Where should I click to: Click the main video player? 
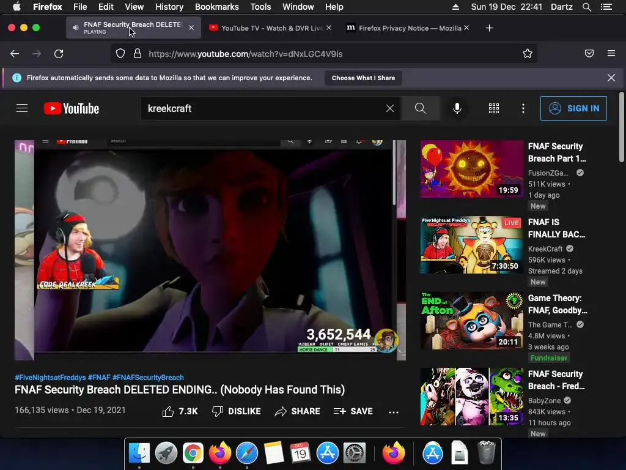[x=210, y=250]
